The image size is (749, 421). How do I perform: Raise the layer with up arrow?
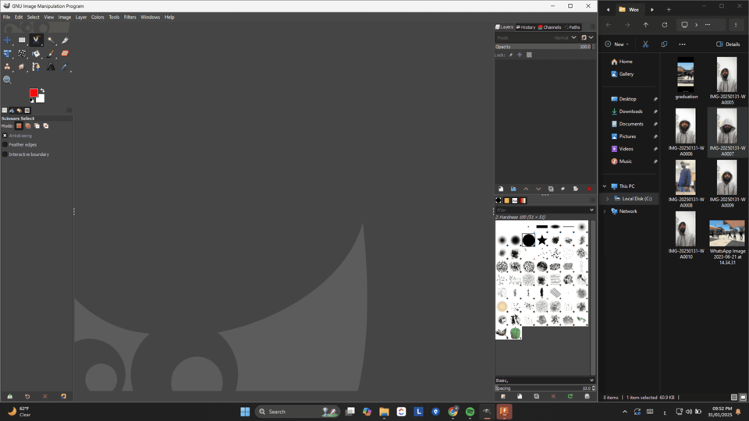pos(526,189)
